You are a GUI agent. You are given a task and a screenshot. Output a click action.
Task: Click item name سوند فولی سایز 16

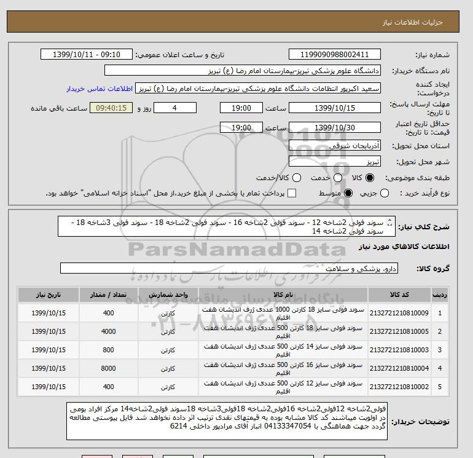pyautogui.click(x=283, y=369)
